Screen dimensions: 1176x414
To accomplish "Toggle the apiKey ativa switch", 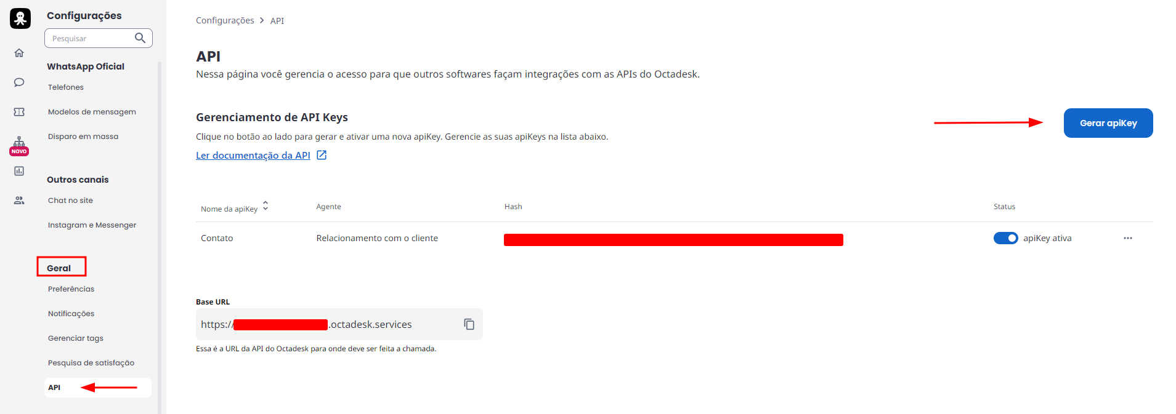I will click(1005, 238).
